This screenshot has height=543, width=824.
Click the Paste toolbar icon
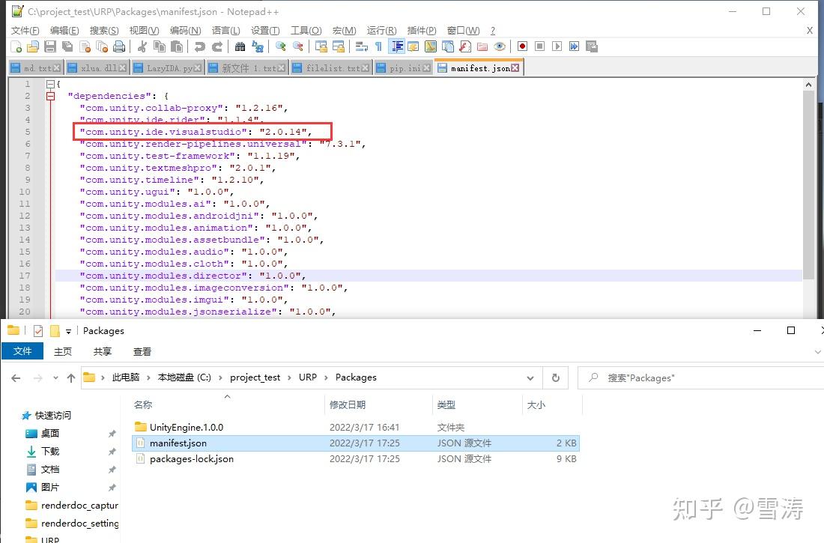tap(177, 46)
